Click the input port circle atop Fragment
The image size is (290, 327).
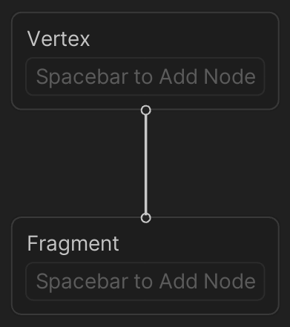coord(146,218)
